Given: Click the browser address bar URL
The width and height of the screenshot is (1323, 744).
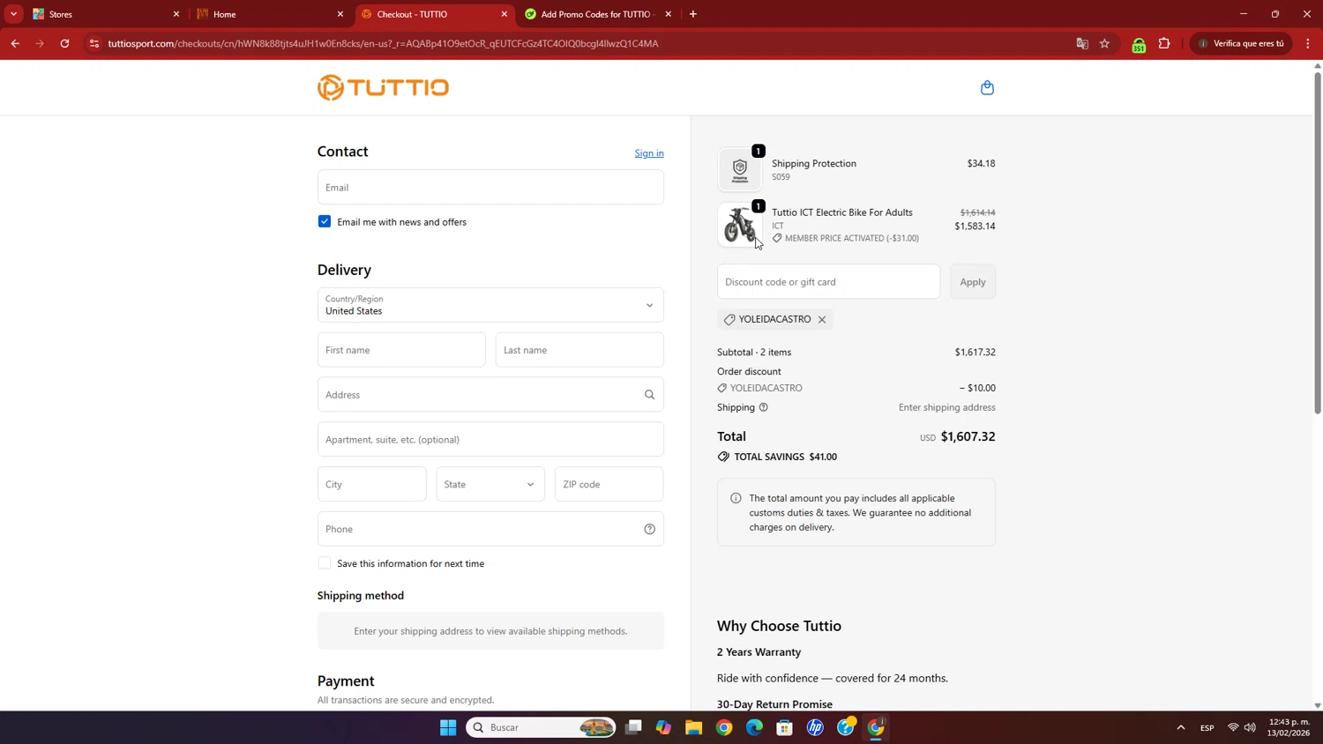Looking at the screenshot, I should [383, 43].
